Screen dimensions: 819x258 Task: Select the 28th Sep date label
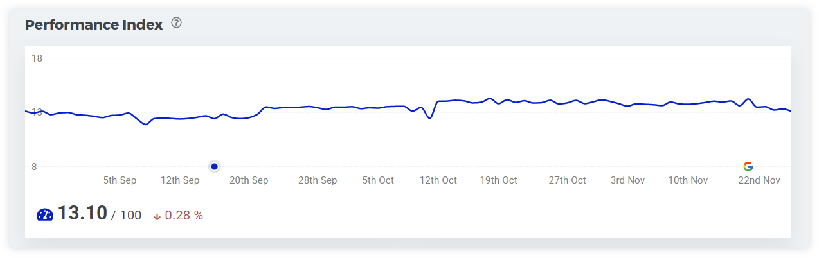pyautogui.click(x=318, y=180)
